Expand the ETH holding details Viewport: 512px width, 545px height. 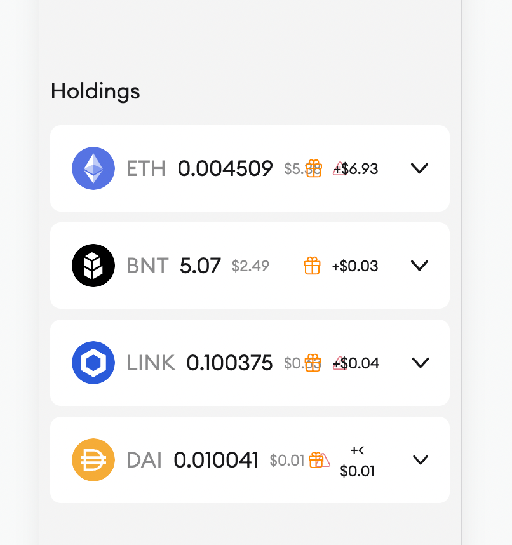point(419,168)
